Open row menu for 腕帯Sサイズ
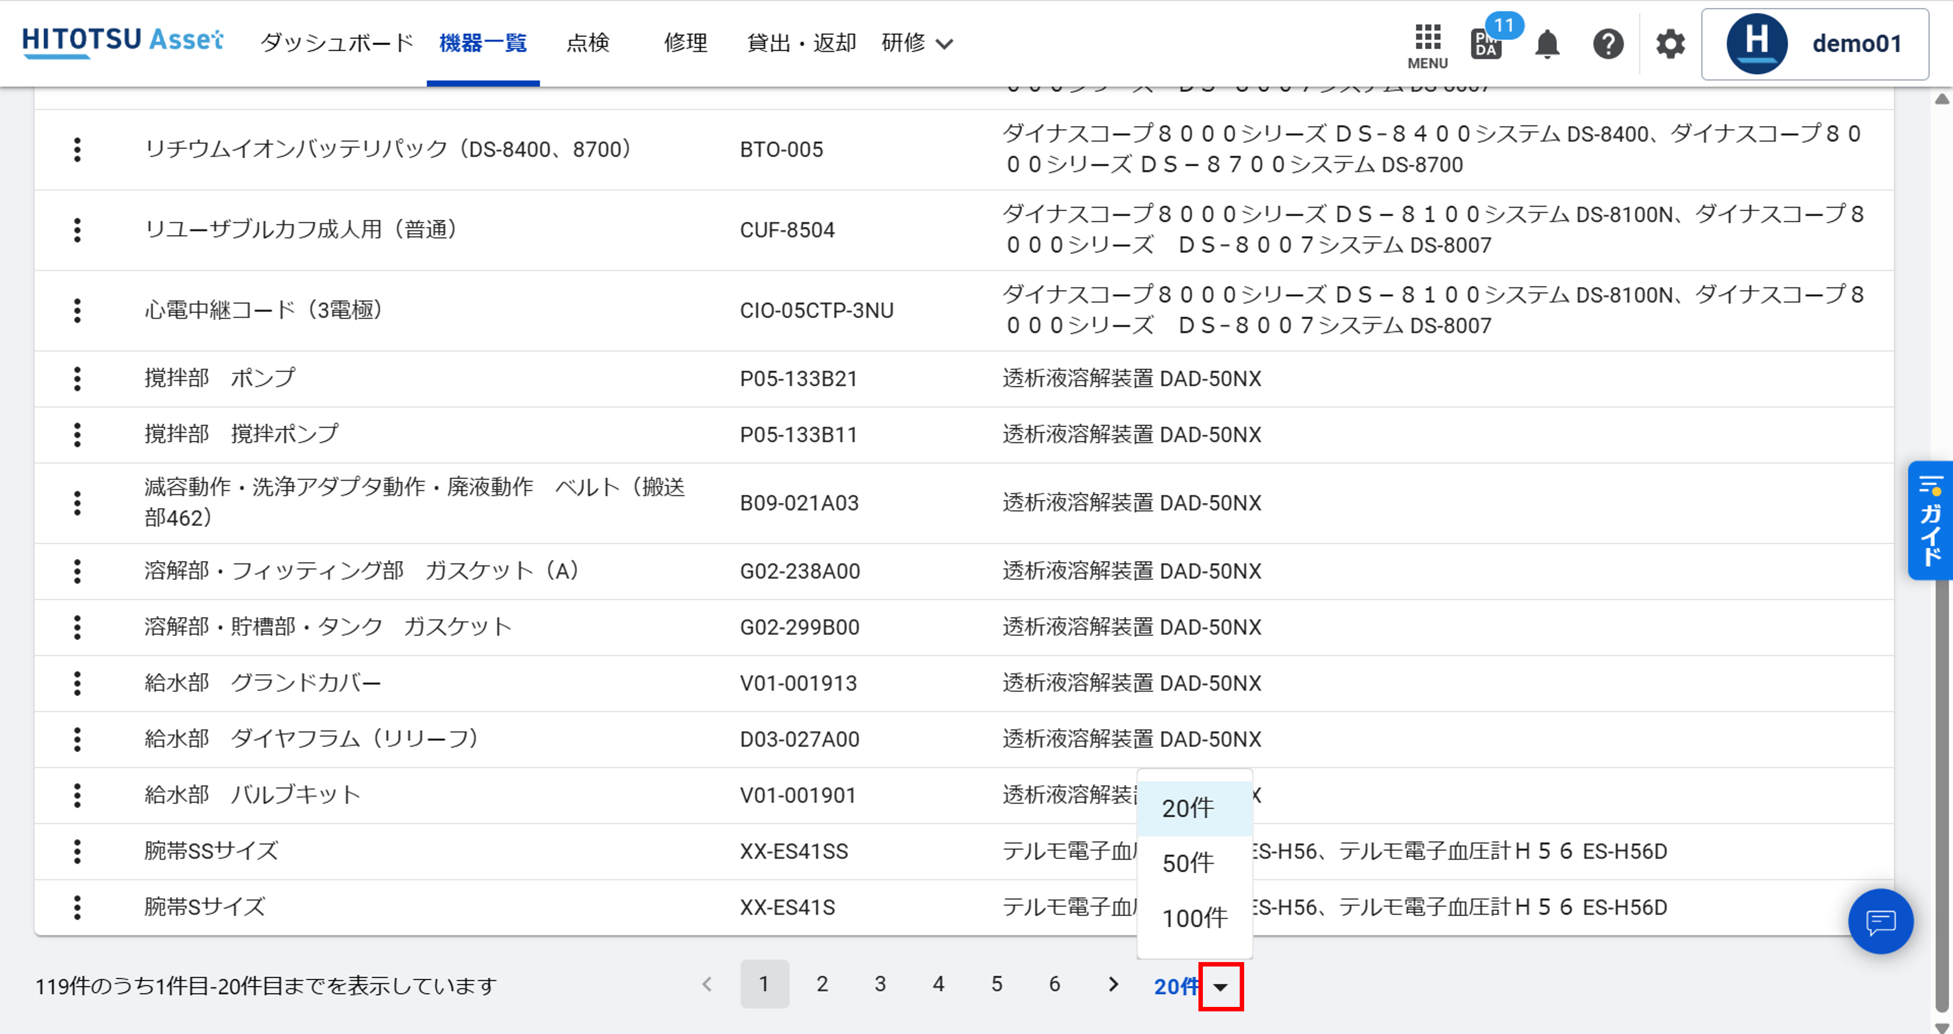Image resolution: width=1953 pixels, height=1034 pixels. [77, 907]
